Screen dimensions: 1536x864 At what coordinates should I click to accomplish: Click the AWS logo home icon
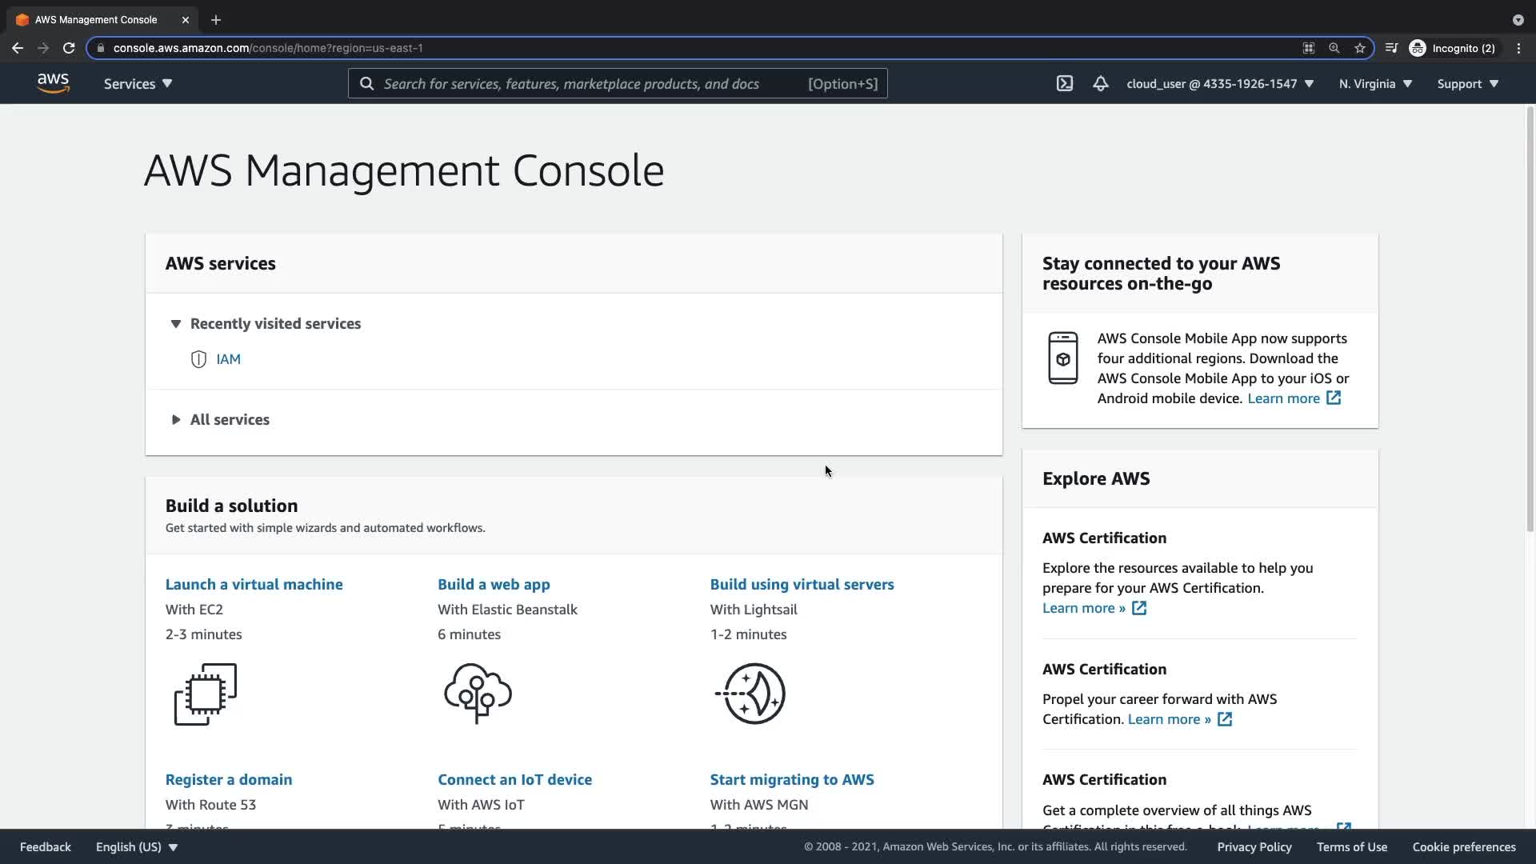pos(53,83)
